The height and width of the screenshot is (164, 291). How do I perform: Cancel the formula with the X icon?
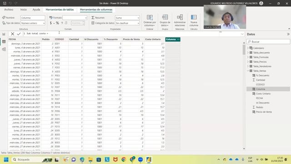tap(12, 34)
